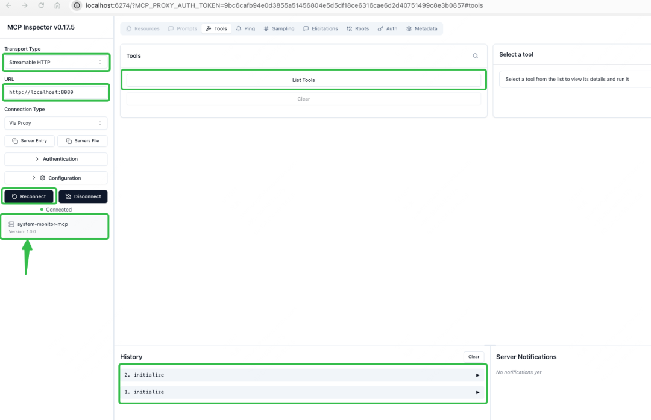Go forward in the browser
The image size is (651, 420).
(25, 5)
